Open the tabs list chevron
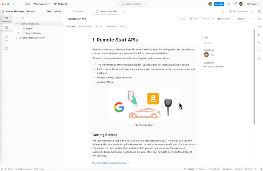Image resolution: width=263 pixels, height=171 pixels. click(224, 11)
